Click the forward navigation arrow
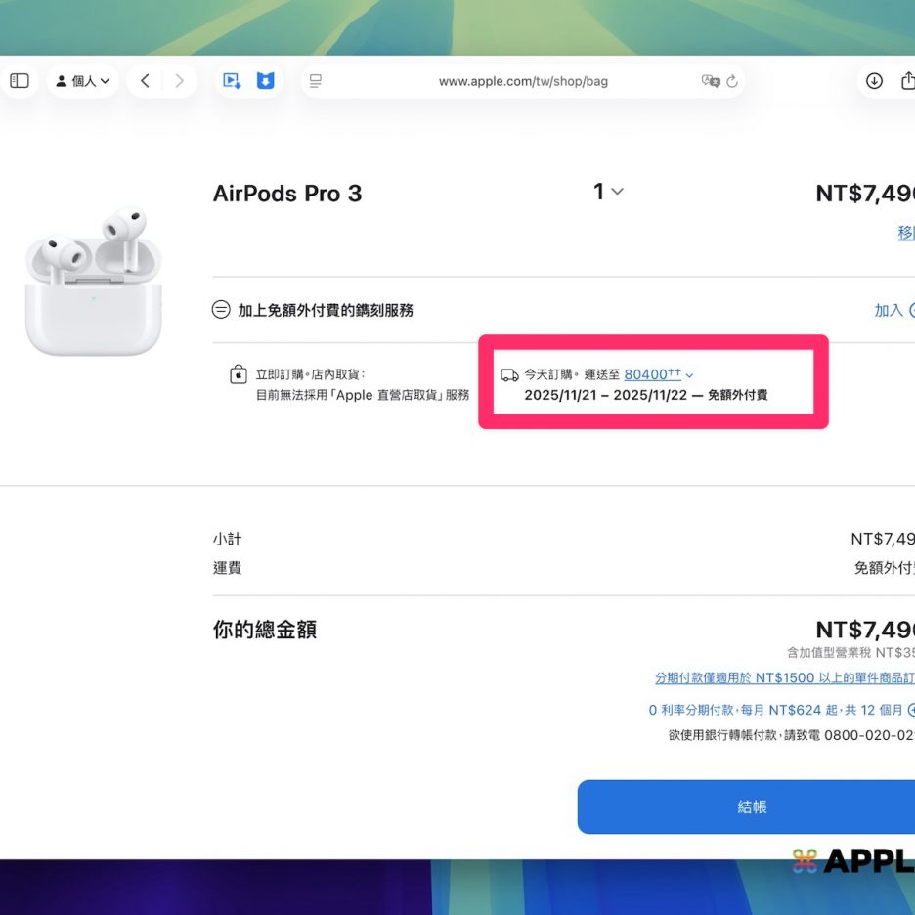Screen dimensions: 915x915 coord(179,81)
